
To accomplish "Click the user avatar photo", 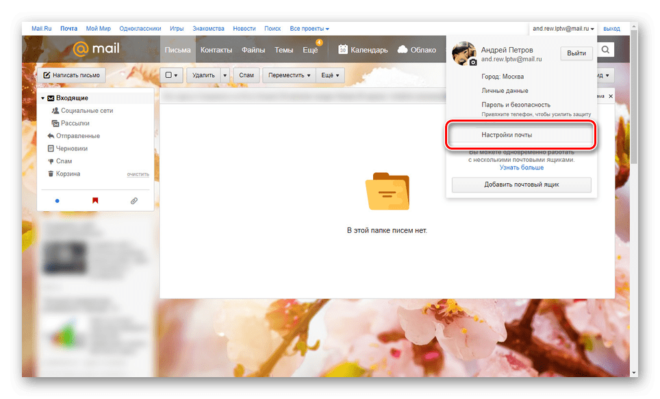I will (x=464, y=53).
